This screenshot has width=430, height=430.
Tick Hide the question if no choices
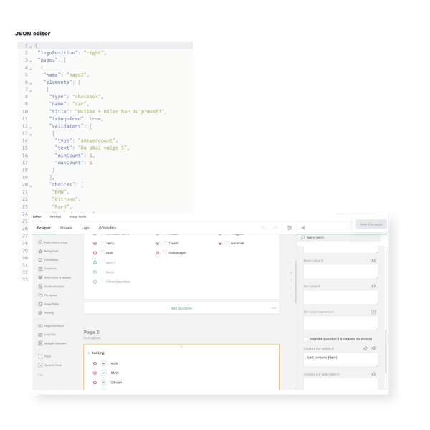click(306, 339)
